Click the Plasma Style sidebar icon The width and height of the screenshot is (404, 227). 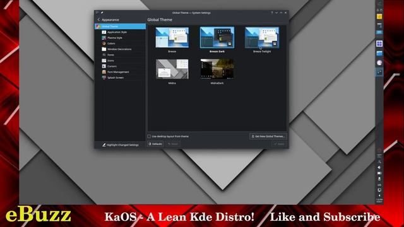coord(104,38)
